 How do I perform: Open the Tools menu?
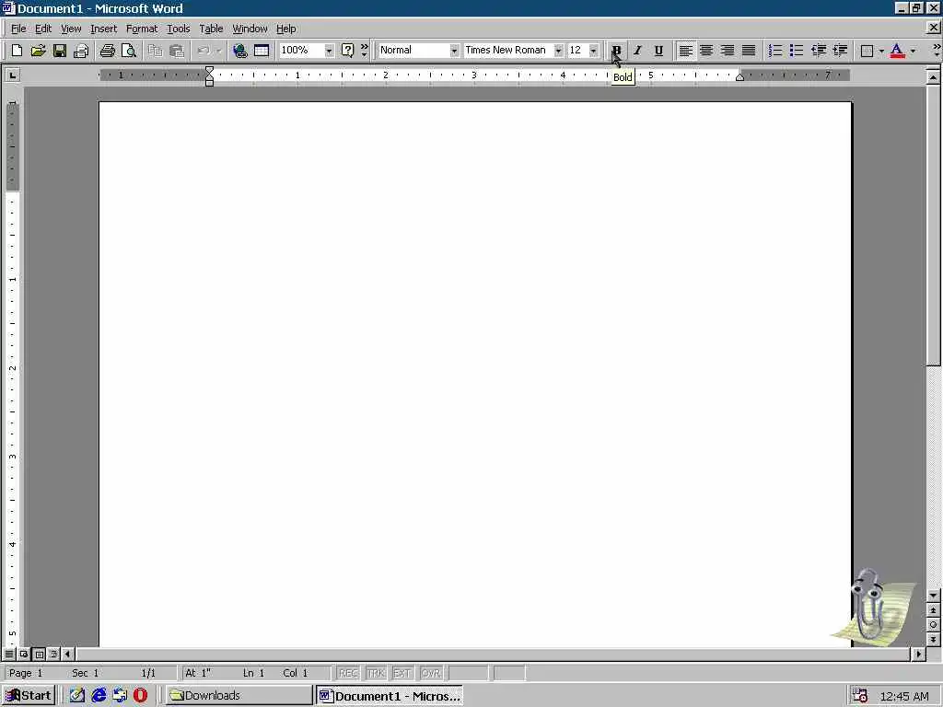(x=178, y=29)
